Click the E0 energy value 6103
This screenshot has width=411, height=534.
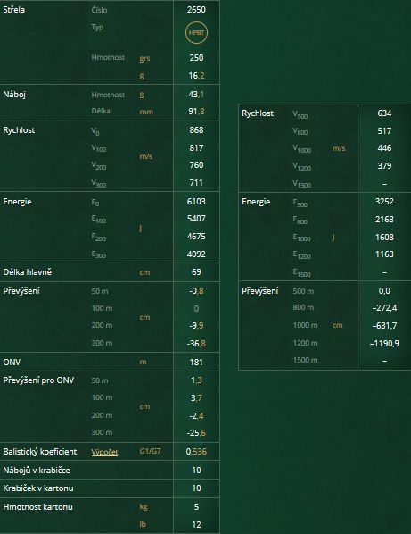click(x=196, y=202)
